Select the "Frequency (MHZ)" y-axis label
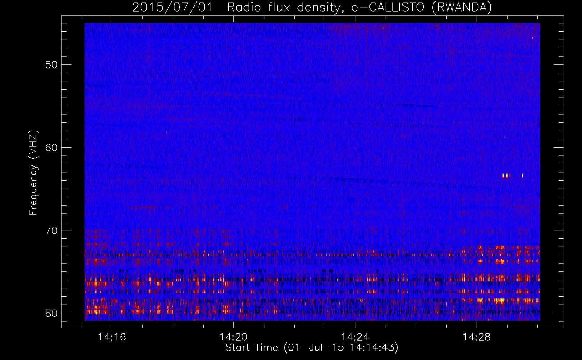 click(33, 173)
